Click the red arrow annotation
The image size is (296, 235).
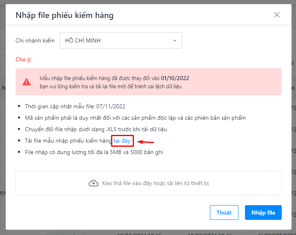(146, 142)
